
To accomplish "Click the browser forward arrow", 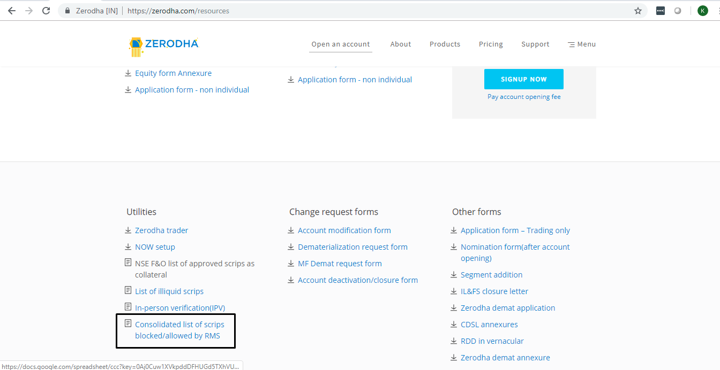I will [29, 11].
